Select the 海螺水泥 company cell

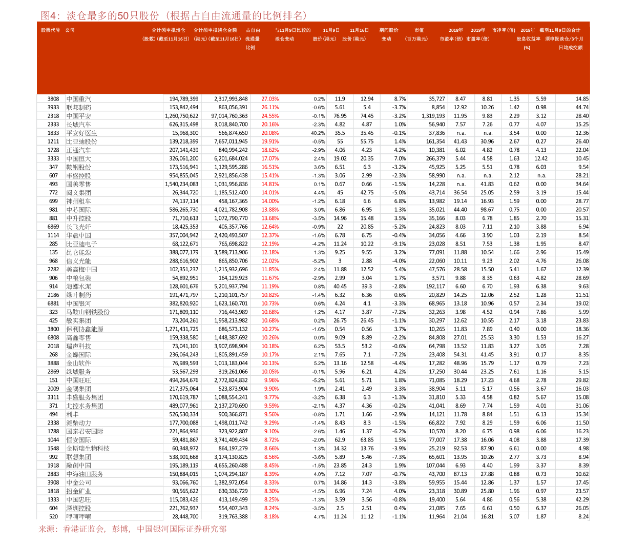(x=79, y=287)
